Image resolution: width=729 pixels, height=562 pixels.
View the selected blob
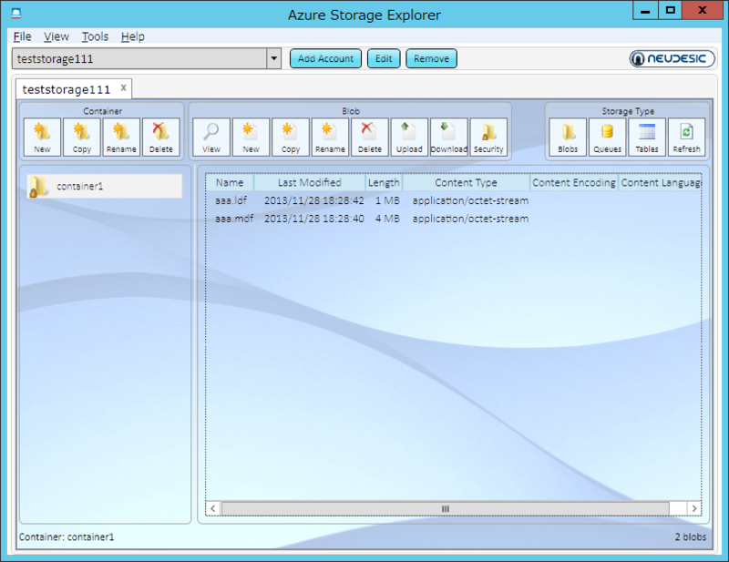211,137
